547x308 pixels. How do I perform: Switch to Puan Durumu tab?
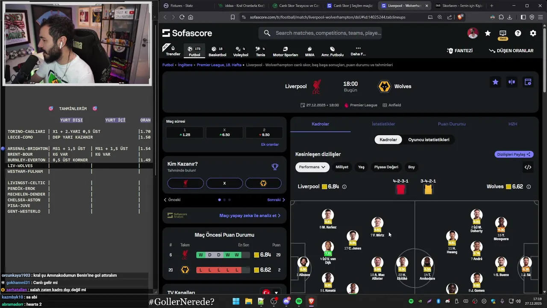[x=451, y=124]
